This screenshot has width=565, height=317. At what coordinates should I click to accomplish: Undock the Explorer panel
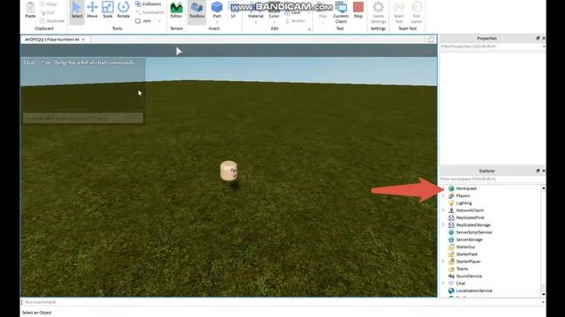[538, 171]
